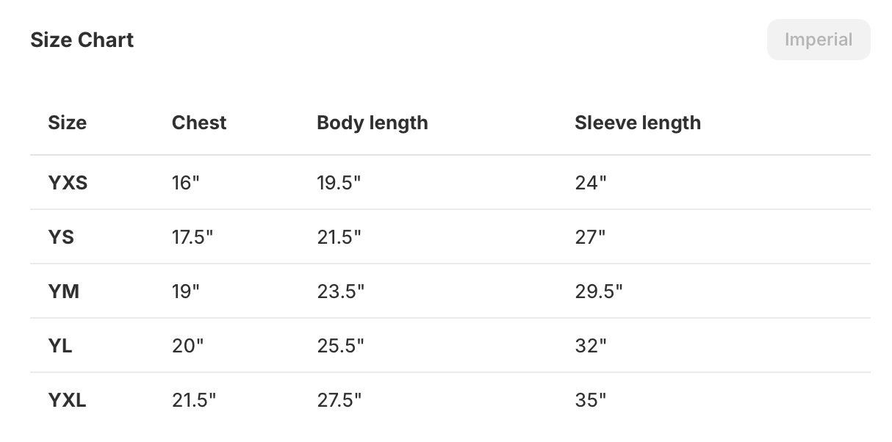Image resolution: width=892 pixels, height=442 pixels.
Task: Click the 16" chest value for YXS
Action: (x=186, y=183)
